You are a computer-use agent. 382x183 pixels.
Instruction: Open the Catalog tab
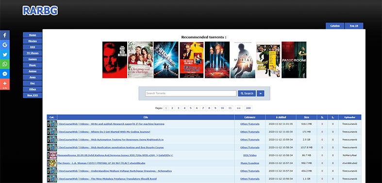pos(335,26)
